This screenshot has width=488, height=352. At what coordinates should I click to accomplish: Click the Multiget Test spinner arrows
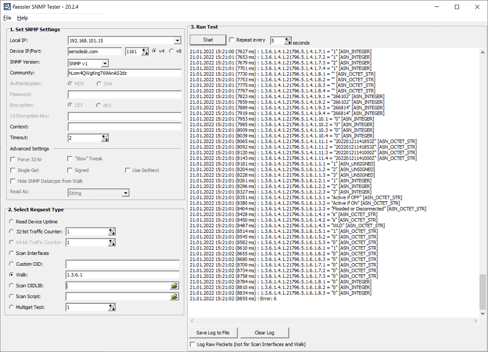point(112,307)
